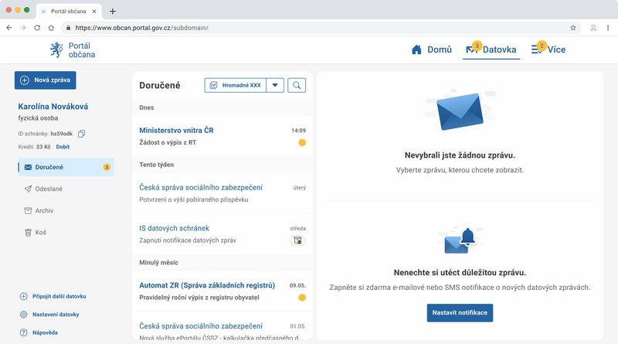Click the Karolína Nováková name
Screen dimensions: 618x344
(53, 107)
